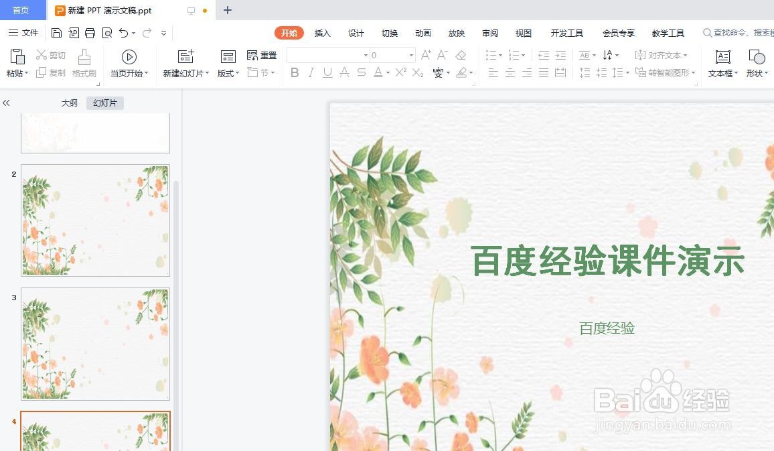Toggle strikethrough S formatting
774x451 pixels.
[362, 72]
